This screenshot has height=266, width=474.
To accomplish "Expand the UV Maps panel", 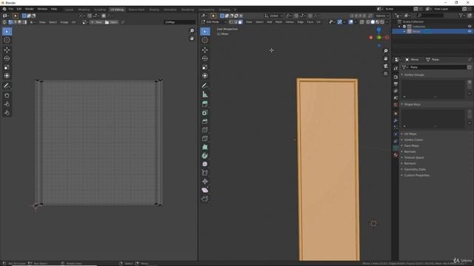I will [410, 134].
